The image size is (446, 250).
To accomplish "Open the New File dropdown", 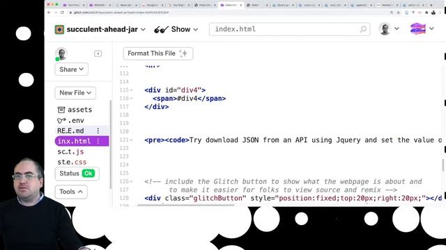I will (75, 93).
